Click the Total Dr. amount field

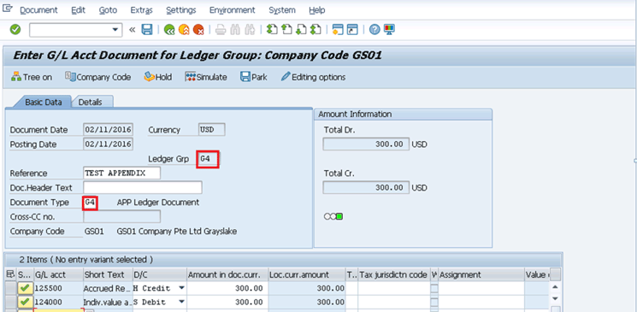point(366,144)
